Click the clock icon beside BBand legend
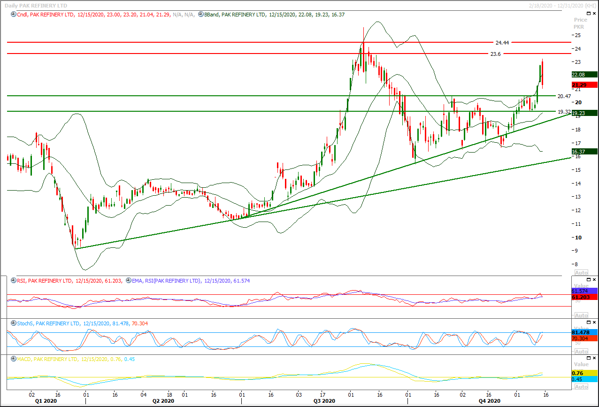Screen dimensions: 599x407 pos(200,15)
